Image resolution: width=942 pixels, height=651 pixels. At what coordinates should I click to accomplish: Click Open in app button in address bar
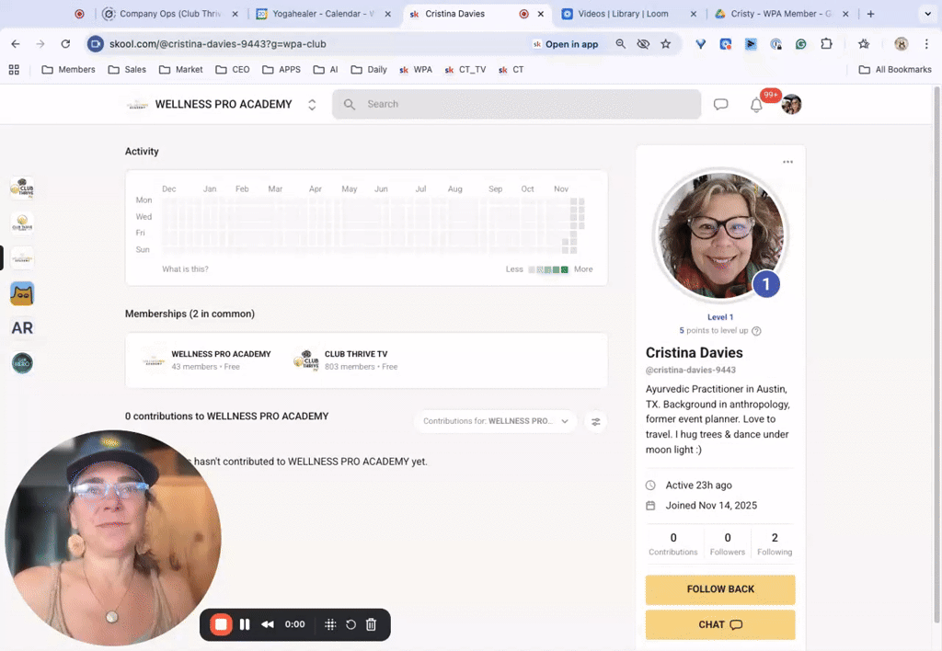click(x=566, y=44)
